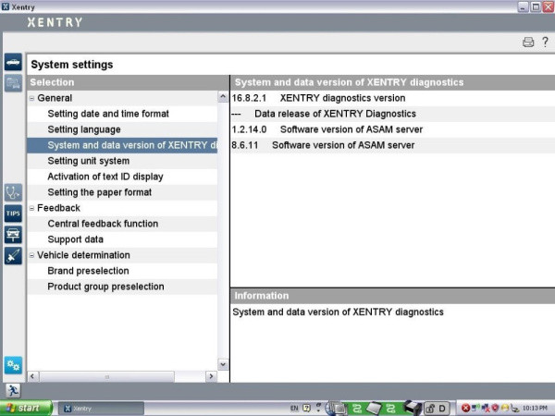Viewport: 555px width, 416px height.
Task: Click the globe icon in taskbar
Action: coord(329,409)
